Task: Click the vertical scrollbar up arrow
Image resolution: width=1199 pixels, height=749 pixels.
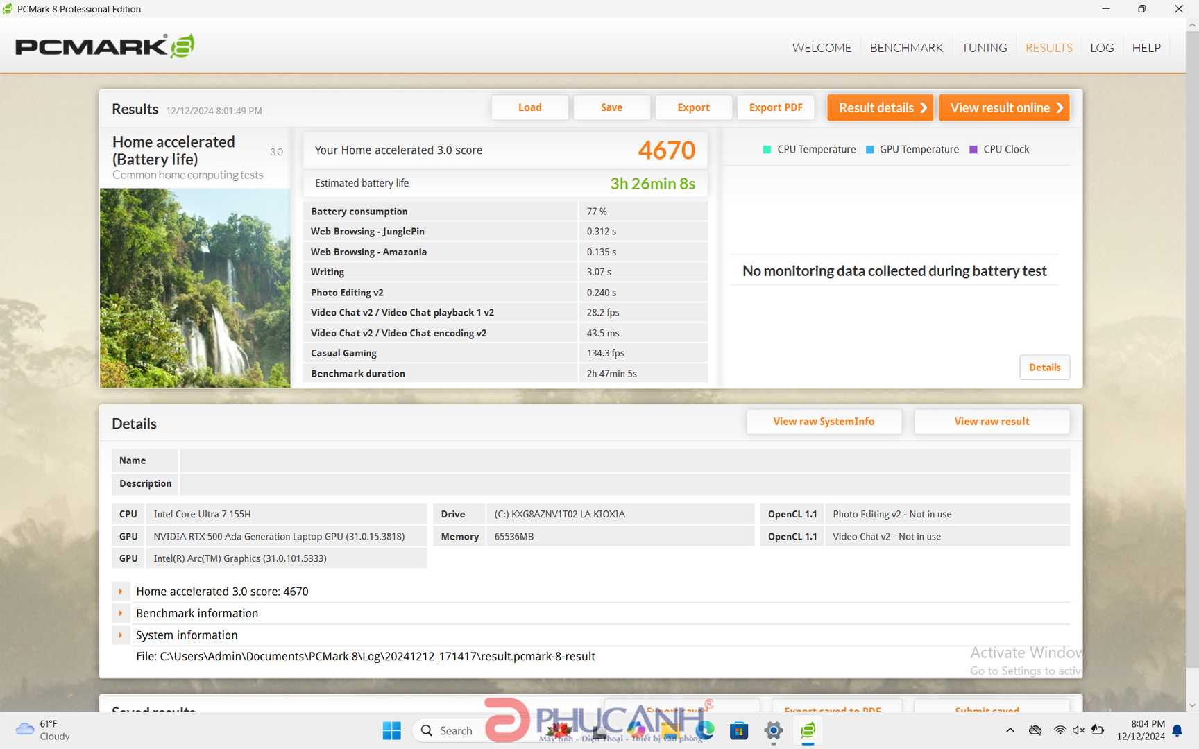Action: [1192, 25]
